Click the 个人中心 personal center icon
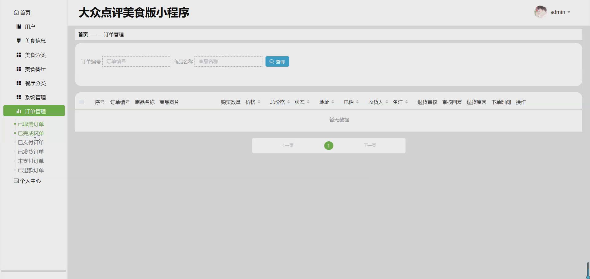Screen dimensions: 590x279 (16, 181)
